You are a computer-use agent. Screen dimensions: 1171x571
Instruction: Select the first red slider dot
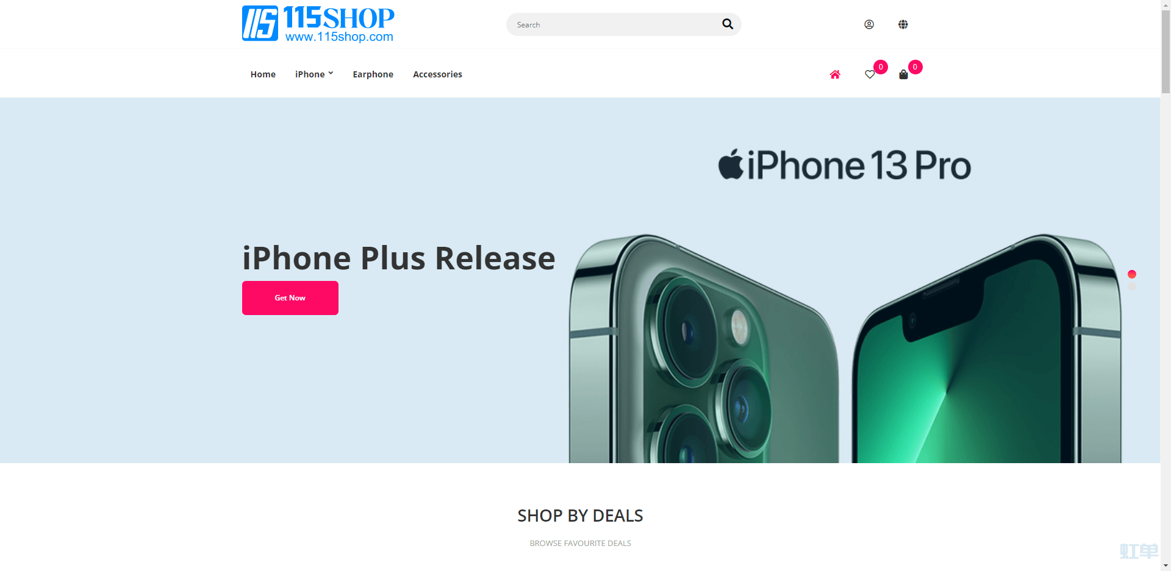tap(1132, 274)
